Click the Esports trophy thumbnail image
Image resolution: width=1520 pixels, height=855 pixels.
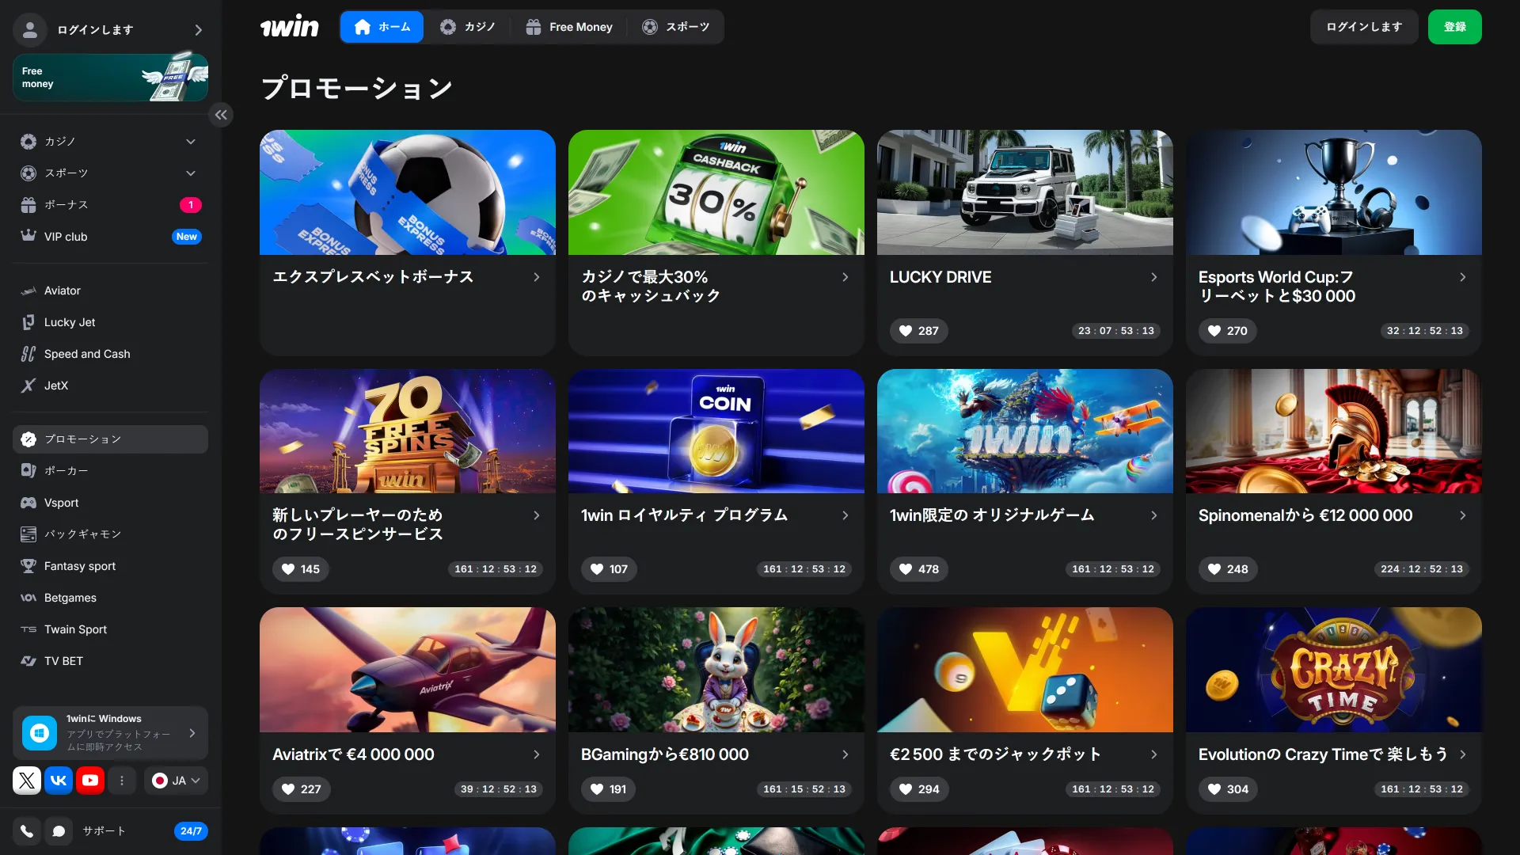[1334, 192]
